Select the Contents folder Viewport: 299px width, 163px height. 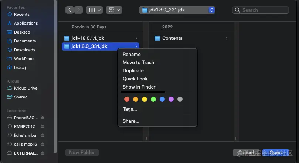pyautogui.click(x=191, y=38)
